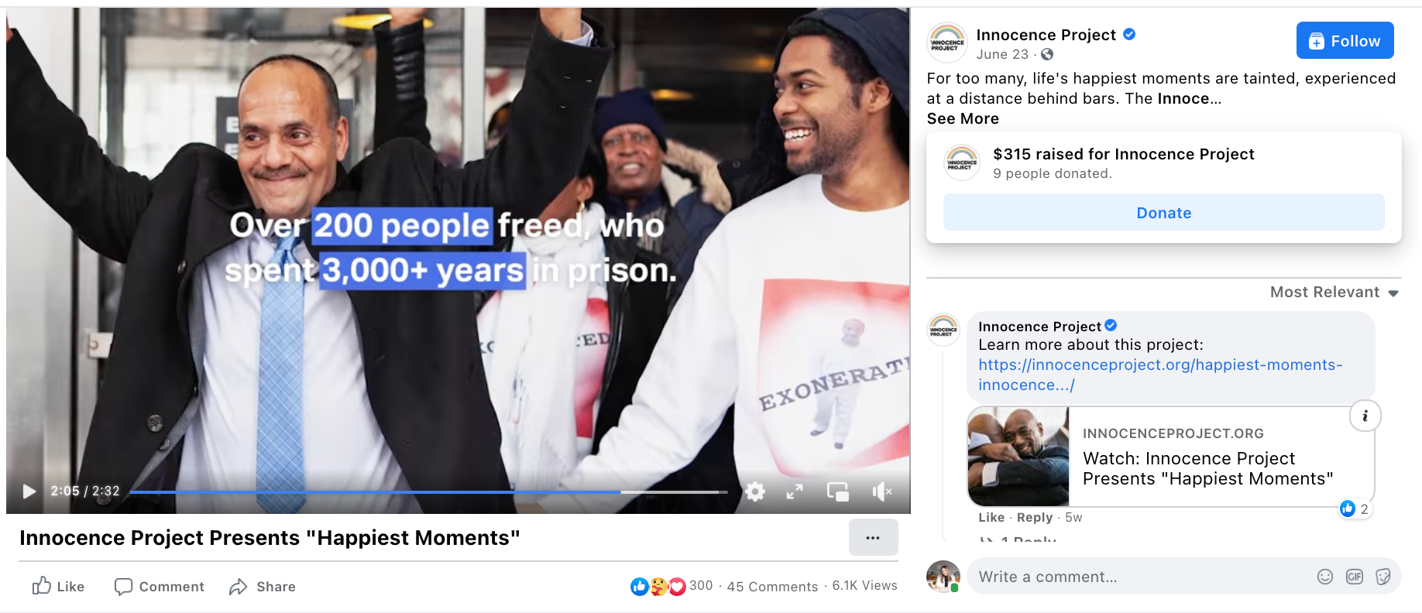Viewport: 1422px width, 613px height.
Task: Like the video post
Action: point(58,586)
